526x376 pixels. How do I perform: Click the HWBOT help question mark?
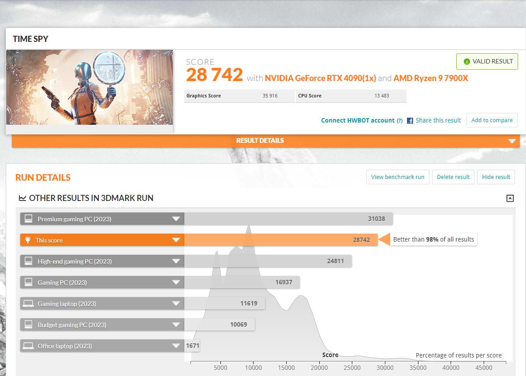pos(399,121)
